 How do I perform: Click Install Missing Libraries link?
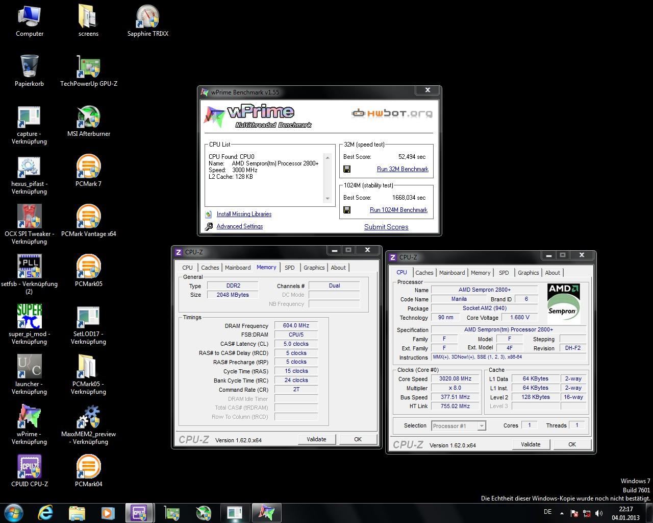point(244,214)
